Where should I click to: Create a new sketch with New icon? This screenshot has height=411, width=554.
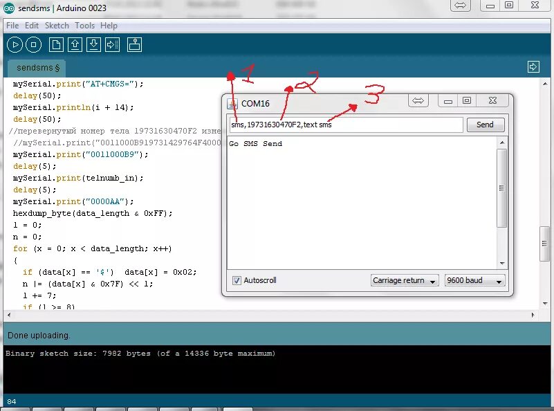56,45
